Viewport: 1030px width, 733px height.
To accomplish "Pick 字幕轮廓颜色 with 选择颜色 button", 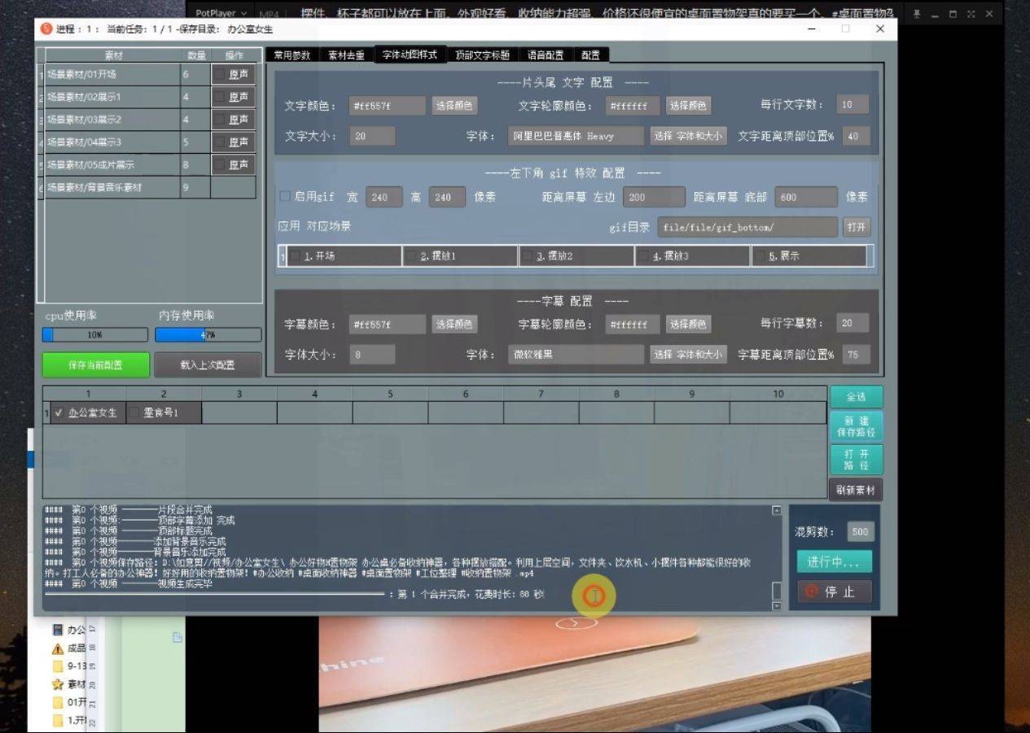I will [688, 324].
